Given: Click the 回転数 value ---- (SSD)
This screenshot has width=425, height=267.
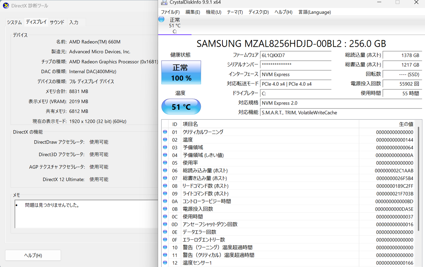Looking at the screenshot, I should pos(402,74).
